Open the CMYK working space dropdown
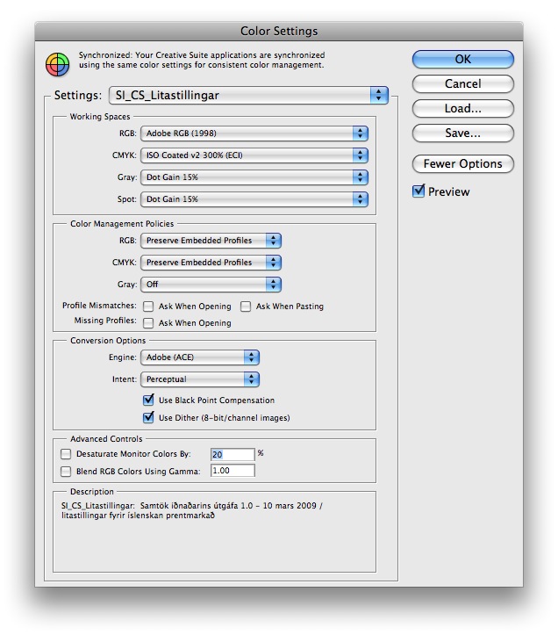 tap(254, 155)
